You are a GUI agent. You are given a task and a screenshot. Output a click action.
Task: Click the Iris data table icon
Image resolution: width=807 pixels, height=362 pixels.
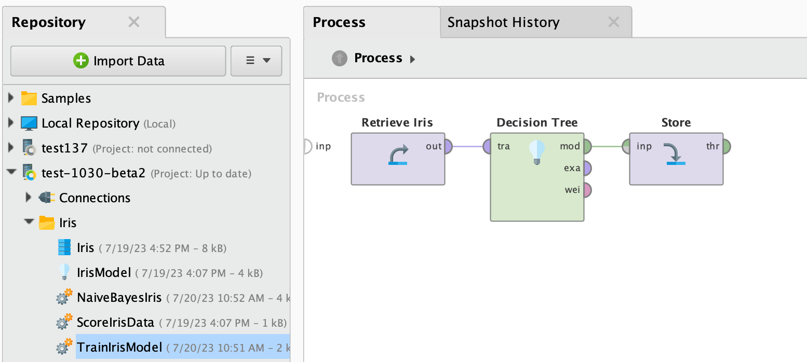coord(64,247)
